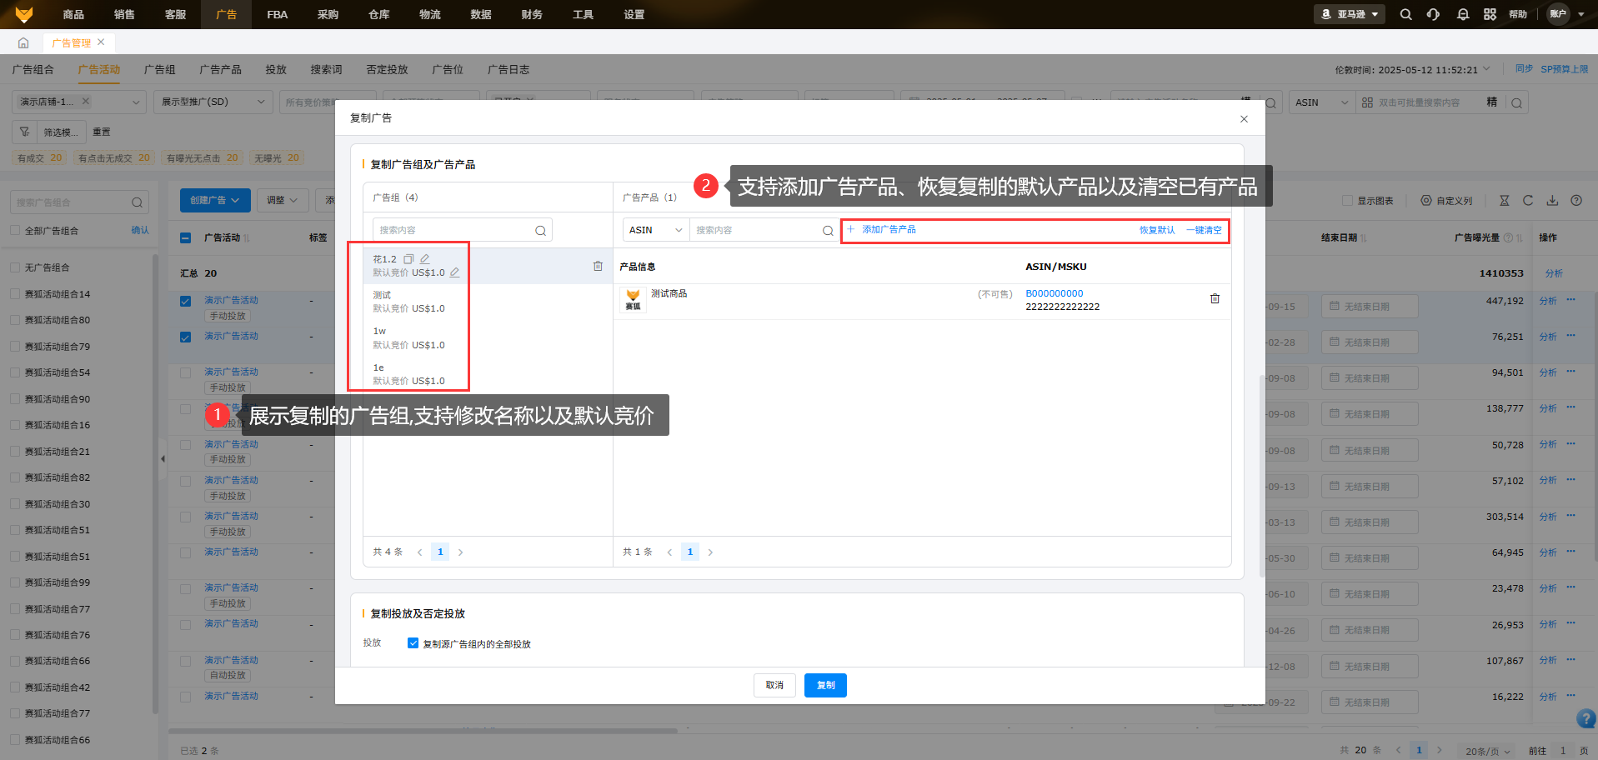Open floating blue help button

pyautogui.click(x=1586, y=718)
